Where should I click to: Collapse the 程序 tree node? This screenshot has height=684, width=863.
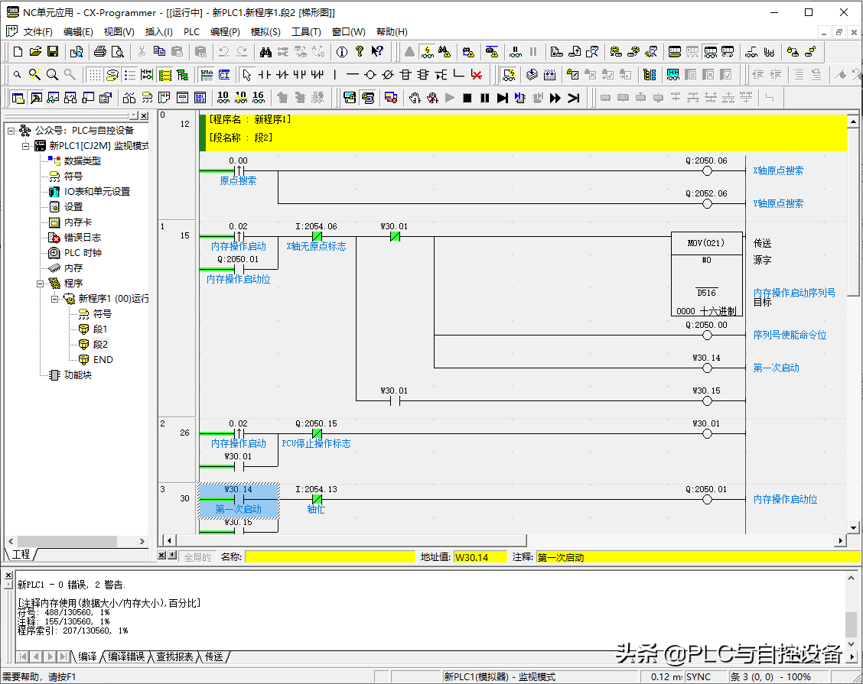pos(41,284)
